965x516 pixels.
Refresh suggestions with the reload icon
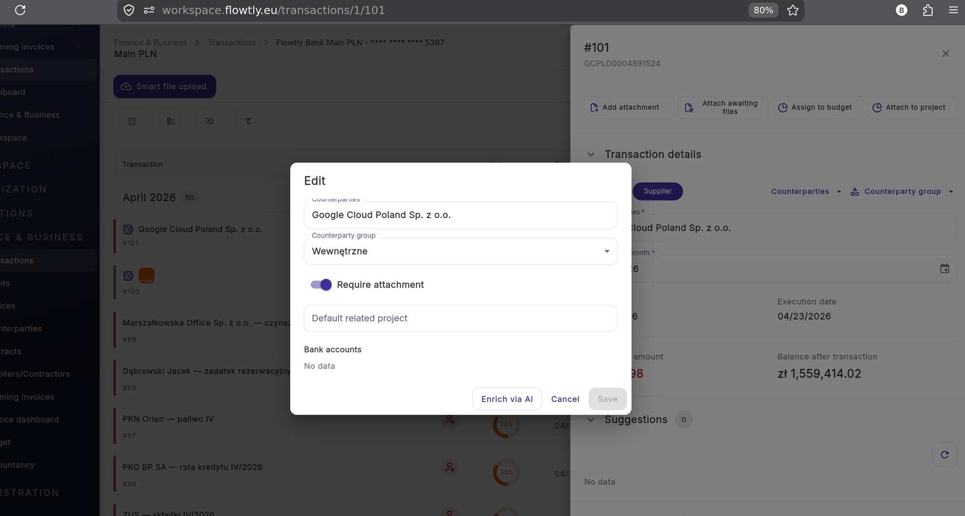[945, 455]
